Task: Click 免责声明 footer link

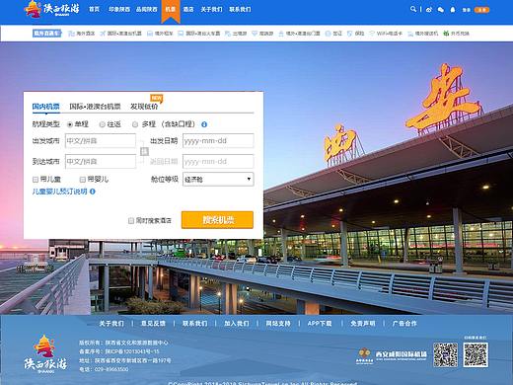Action: [363, 324]
